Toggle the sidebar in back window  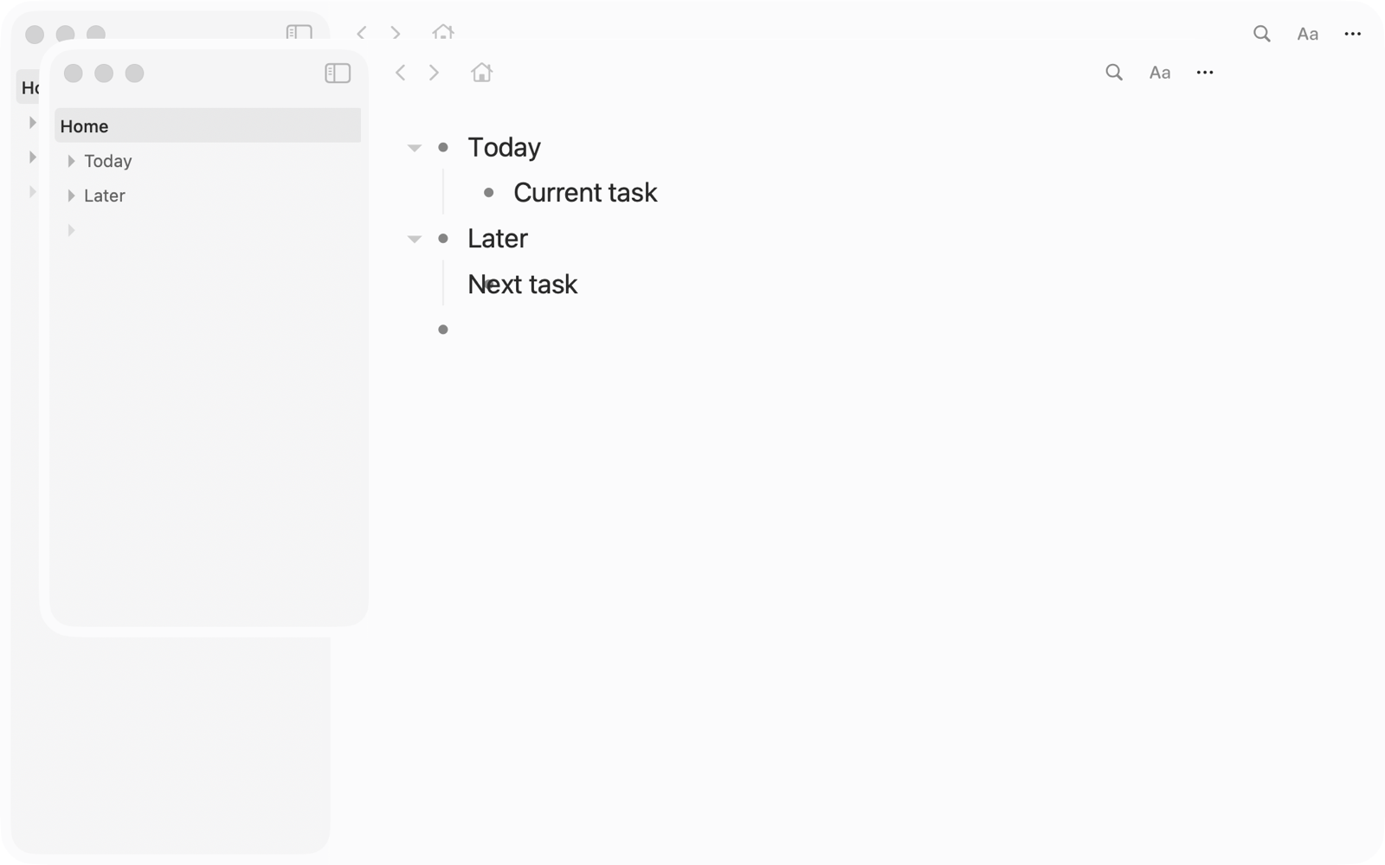tap(299, 33)
